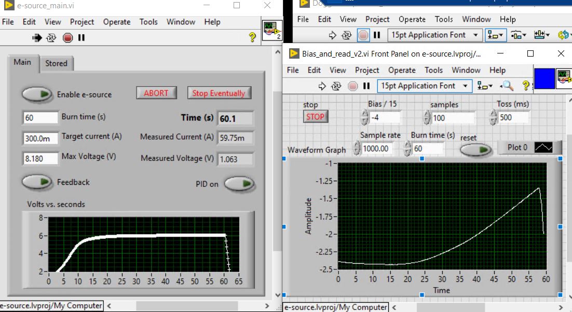Image resolution: width=572 pixels, height=312 pixels.
Task: Open the 15pt Application Font dropdown in Bias_and_read_v2
Action: 424,86
